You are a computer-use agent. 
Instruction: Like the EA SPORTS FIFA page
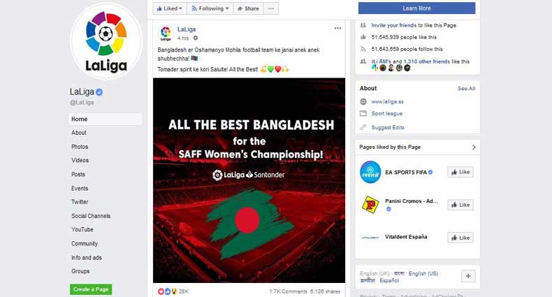(x=460, y=172)
